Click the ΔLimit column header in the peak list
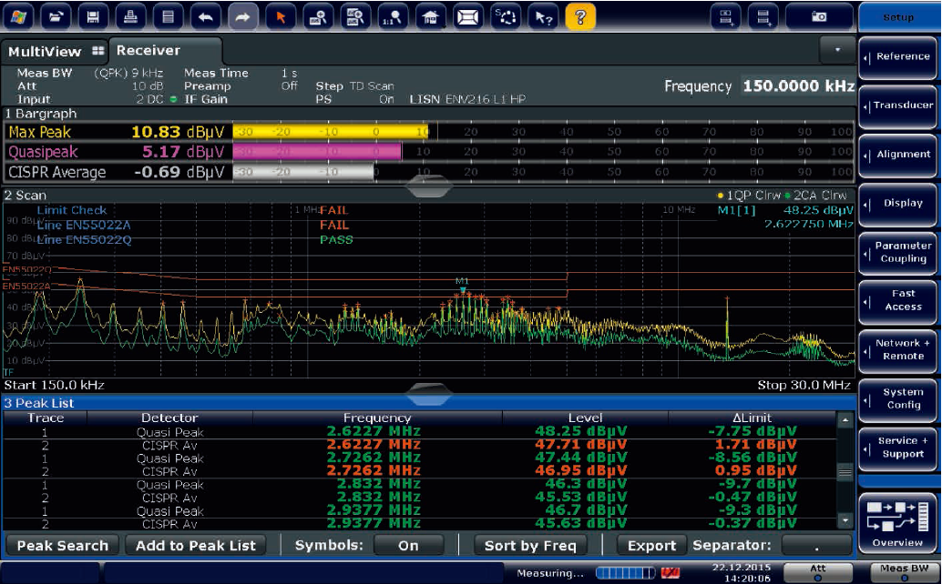This screenshot has width=942, height=584. pos(753,418)
